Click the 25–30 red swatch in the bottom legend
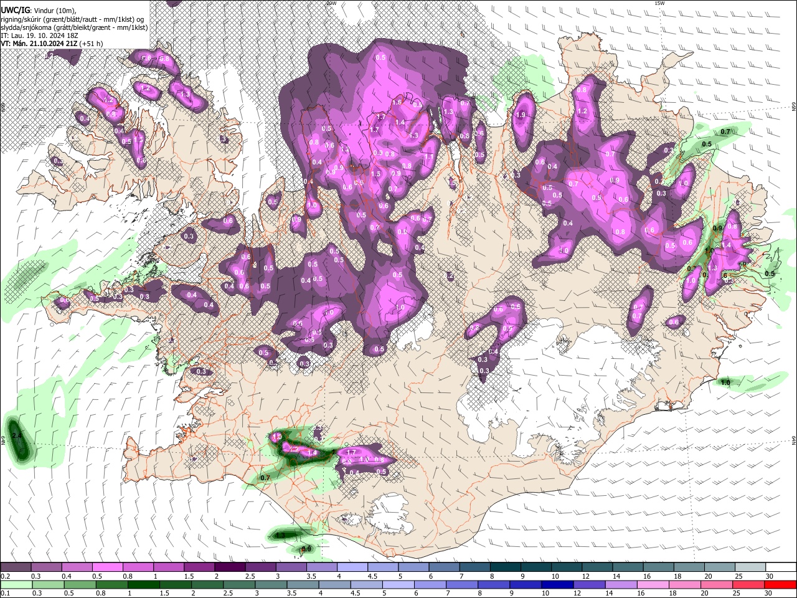797x598 pixels. (x=750, y=585)
